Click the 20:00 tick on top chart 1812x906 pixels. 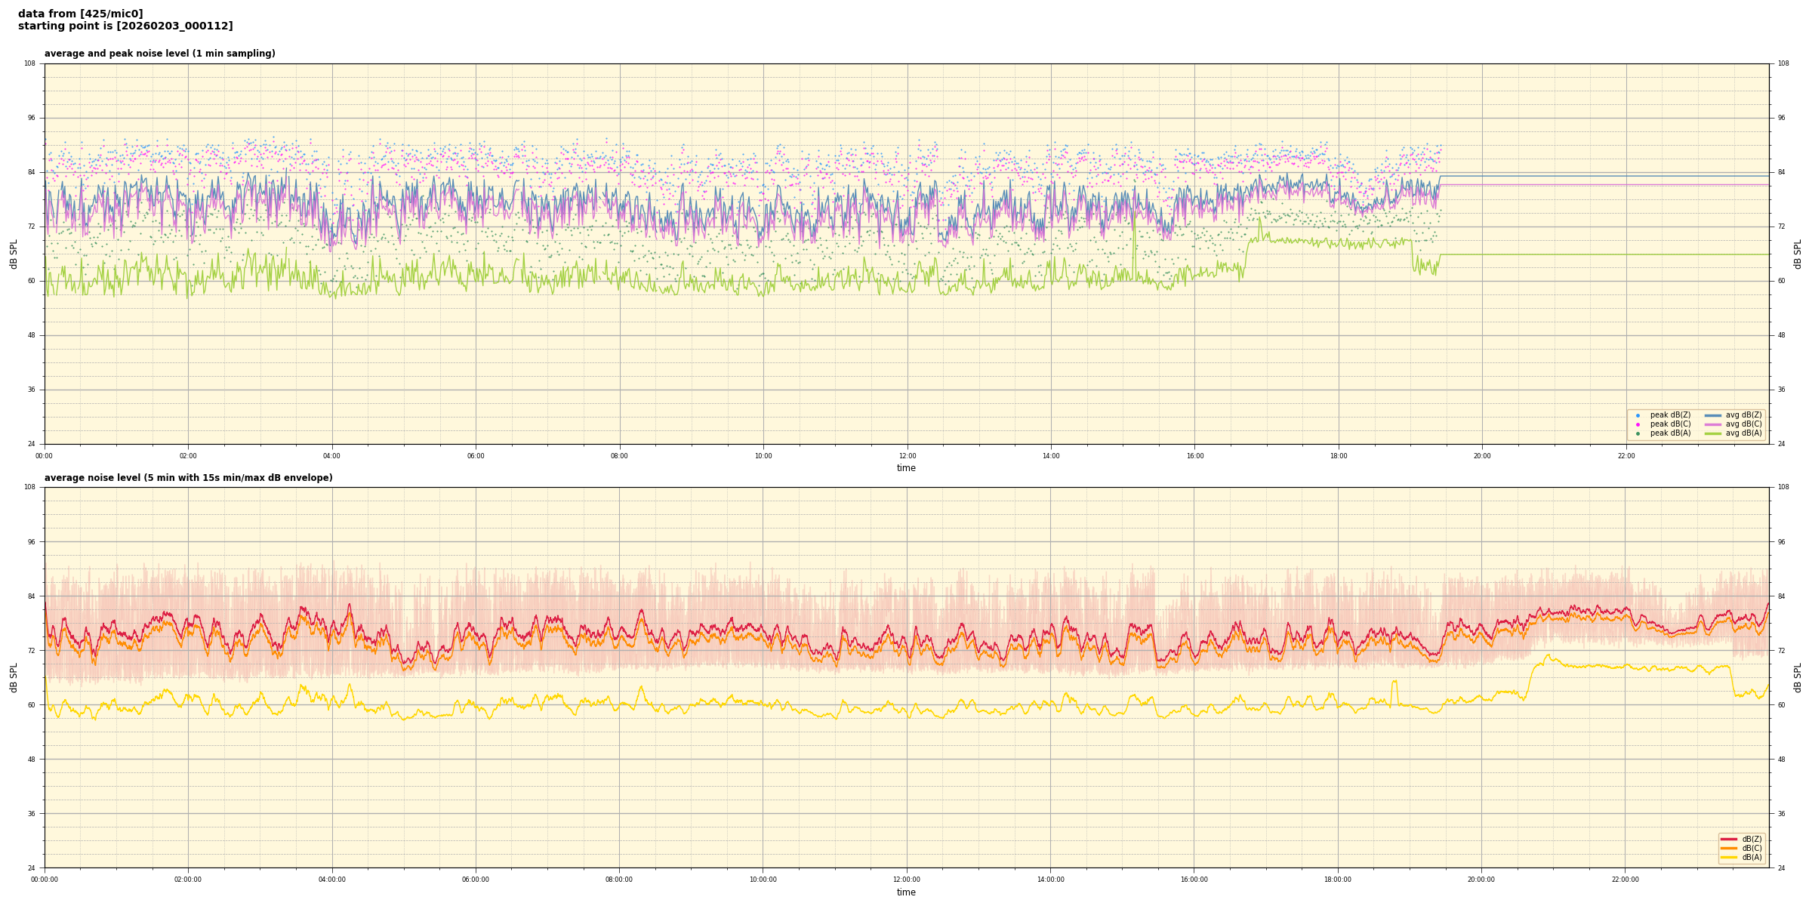[1482, 456]
